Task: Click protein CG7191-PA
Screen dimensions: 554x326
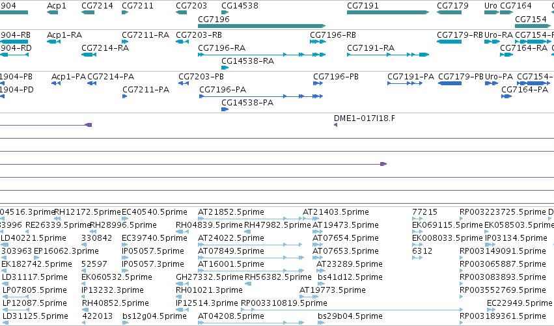Action: click(x=411, y=77)
